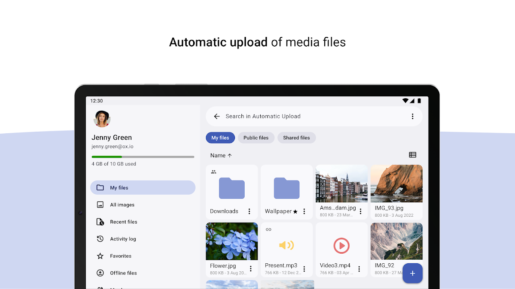Tap the Wi-Fi status bar icon

click(405, 101)
